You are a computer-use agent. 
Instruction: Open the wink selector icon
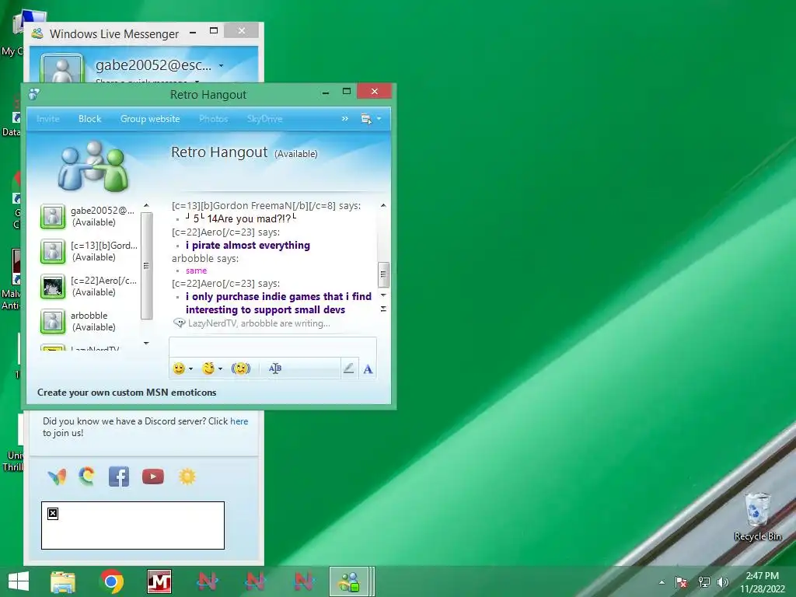click(208, 368)
